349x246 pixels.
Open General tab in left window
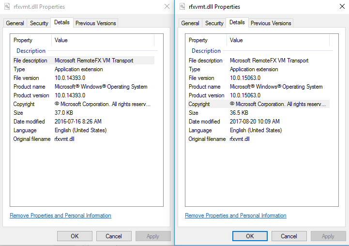15,23
